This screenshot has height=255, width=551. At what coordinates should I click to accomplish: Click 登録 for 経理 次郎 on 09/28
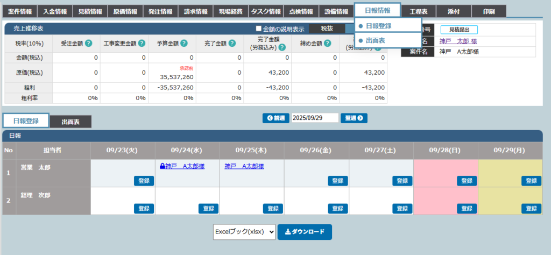point(467,208)
